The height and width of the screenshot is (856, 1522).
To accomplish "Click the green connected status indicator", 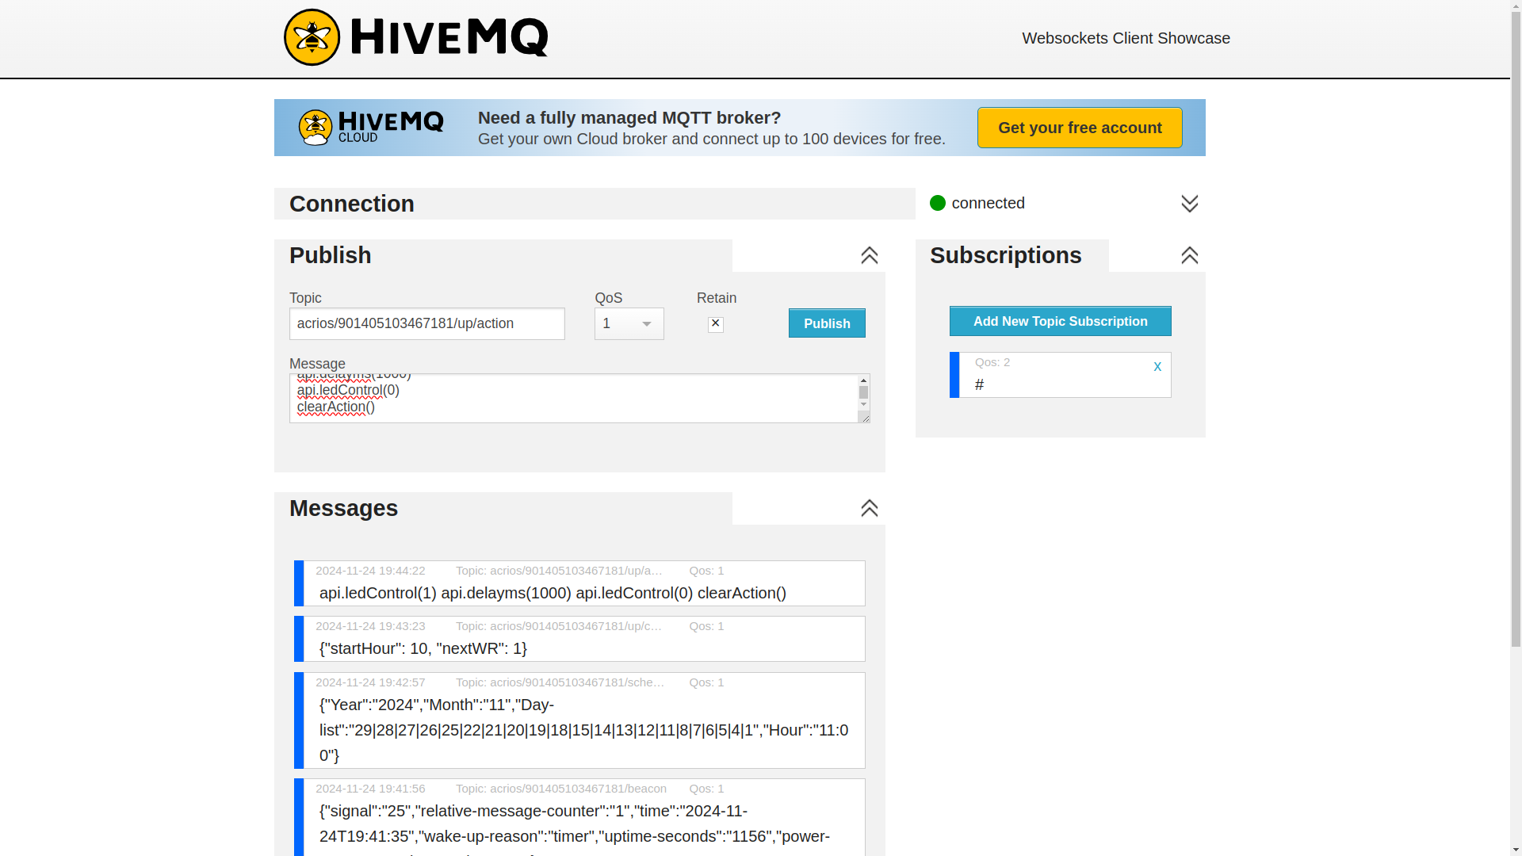I will tap(938, 203).
